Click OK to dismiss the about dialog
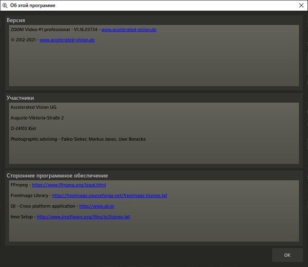The width and height of the screenshot is (308, 267). [287, 255]
